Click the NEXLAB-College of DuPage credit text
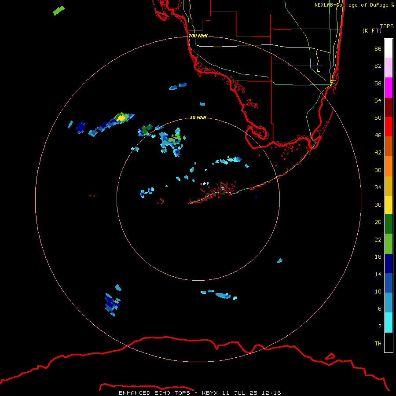The width and height of the screenshot is (396, 396). click(354, 5)
